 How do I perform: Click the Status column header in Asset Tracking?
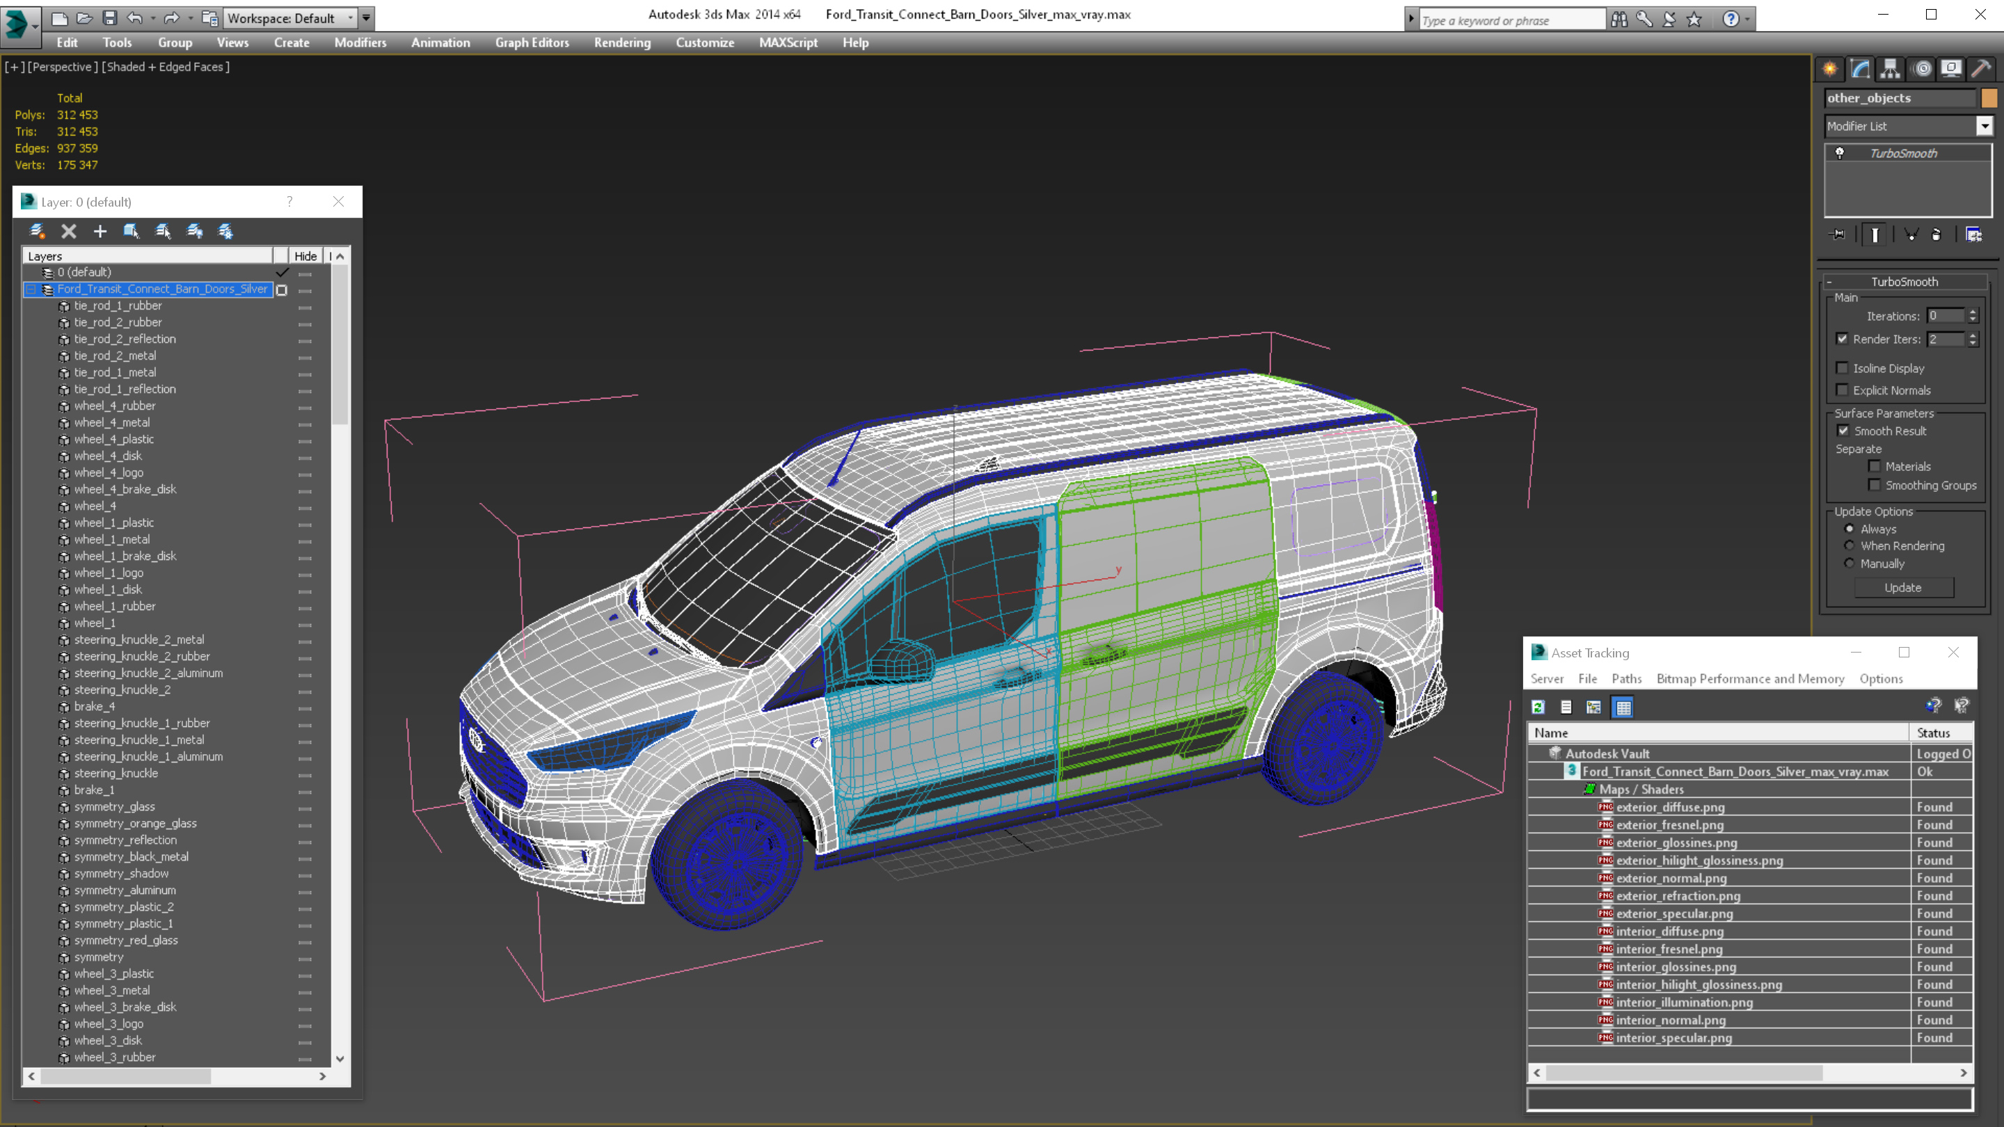(1941, 733)
